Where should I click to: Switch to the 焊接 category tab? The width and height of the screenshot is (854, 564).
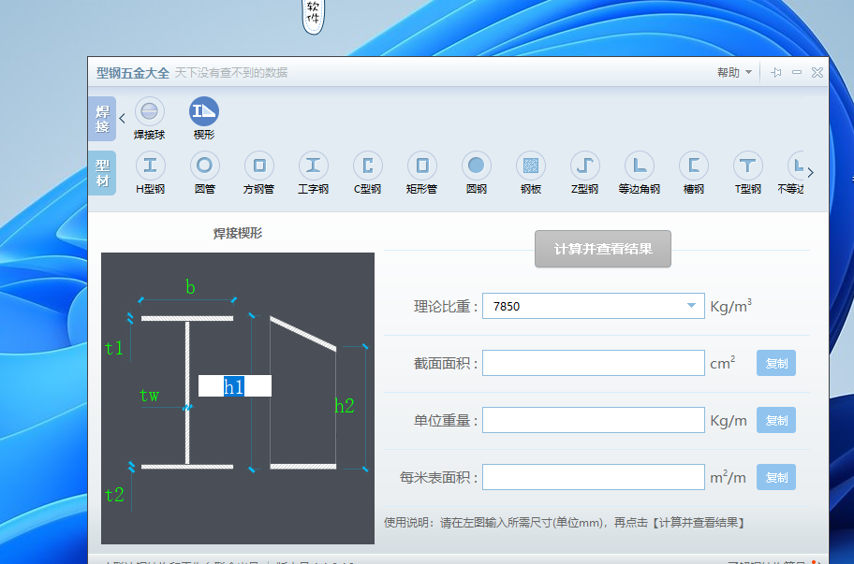tap(102, 119)
